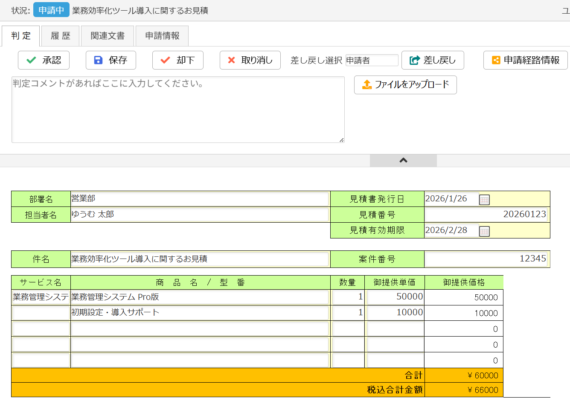Open calendar picker for 見積有効期限
Screen dimensions: 570x401
pos(484,231)
